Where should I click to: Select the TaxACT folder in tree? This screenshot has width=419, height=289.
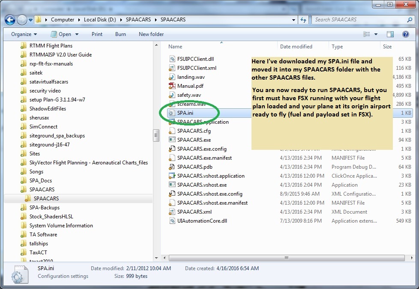point(38,253)
